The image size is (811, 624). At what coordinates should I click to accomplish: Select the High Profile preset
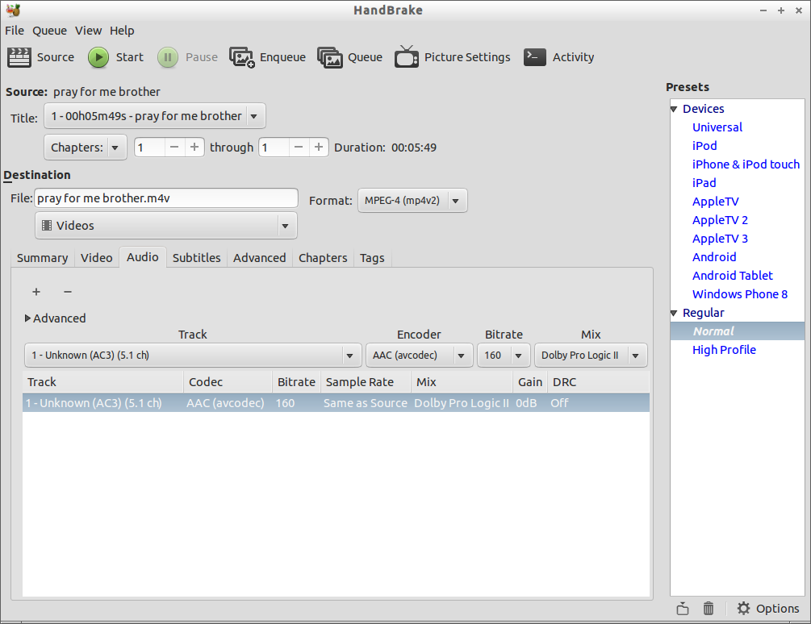click(724, 350)
